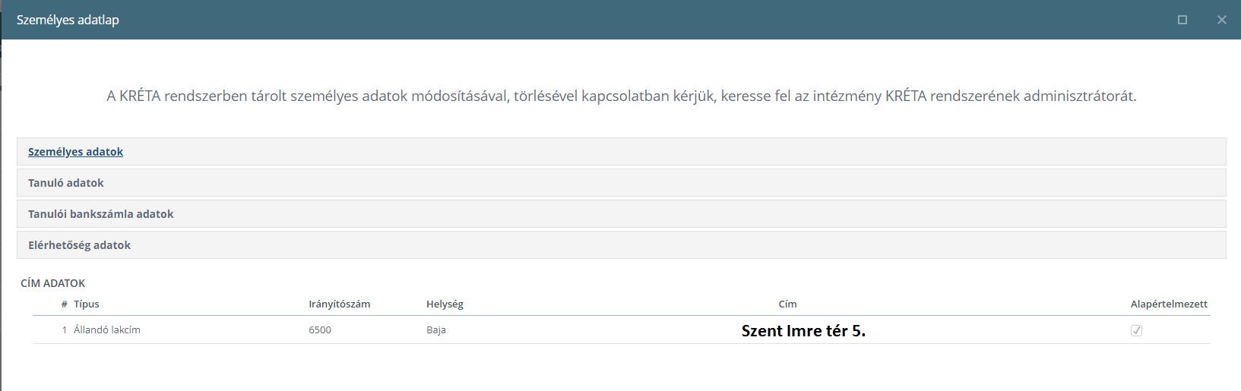Select the Baja city cell

[436, 330]
